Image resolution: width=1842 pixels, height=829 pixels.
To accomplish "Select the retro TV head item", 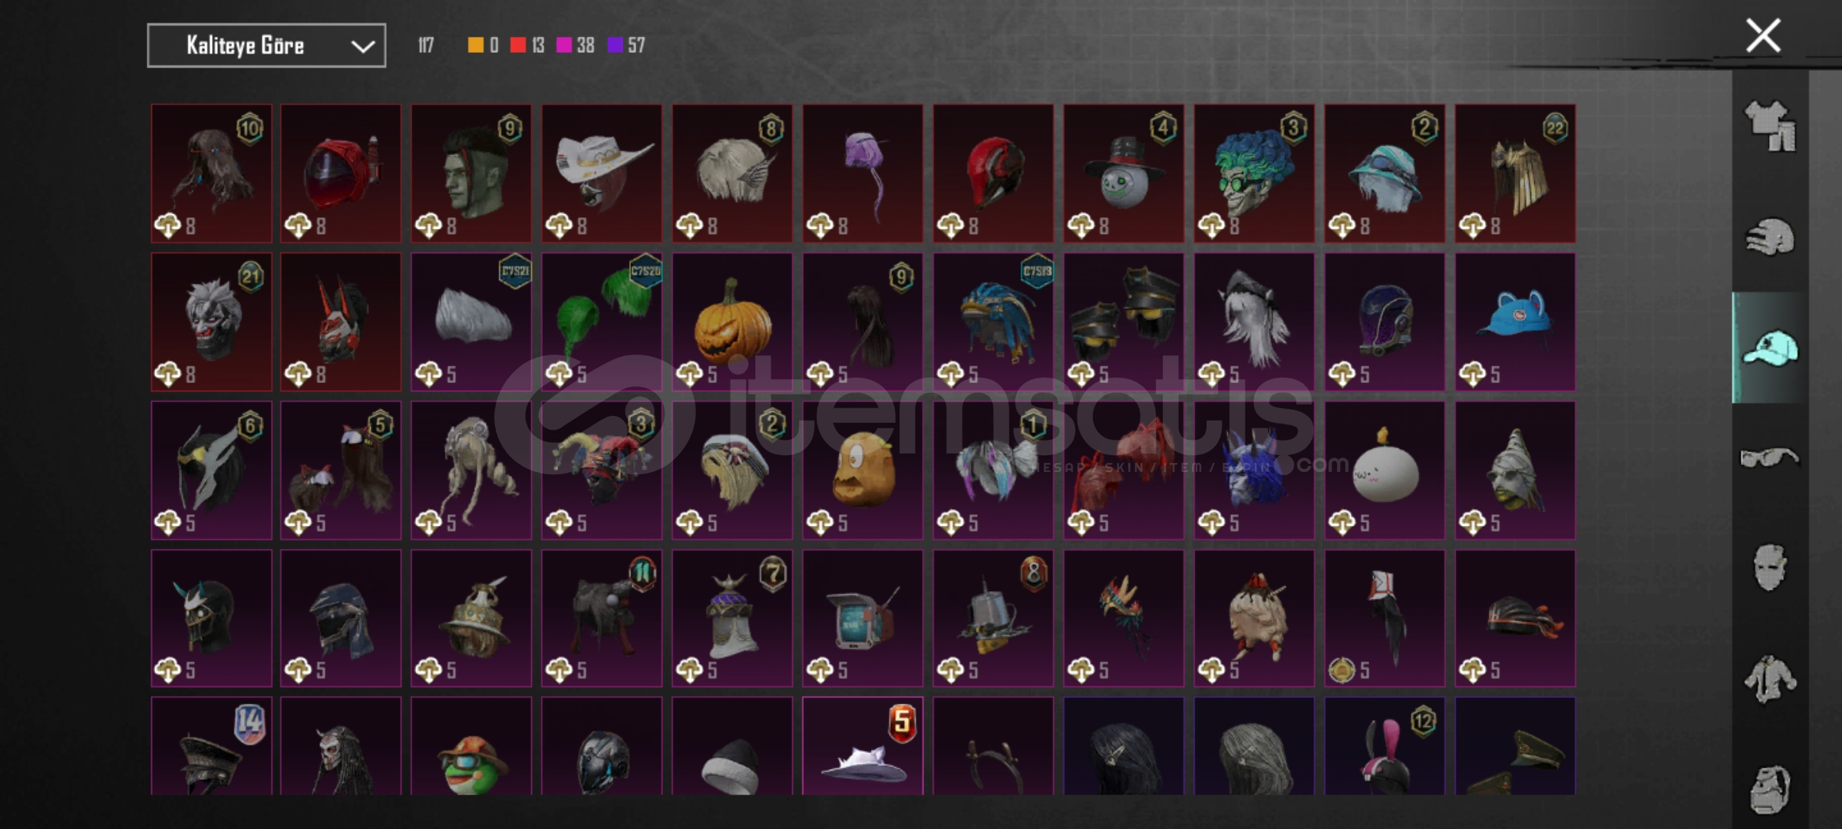I will click(x=863, y=618).
